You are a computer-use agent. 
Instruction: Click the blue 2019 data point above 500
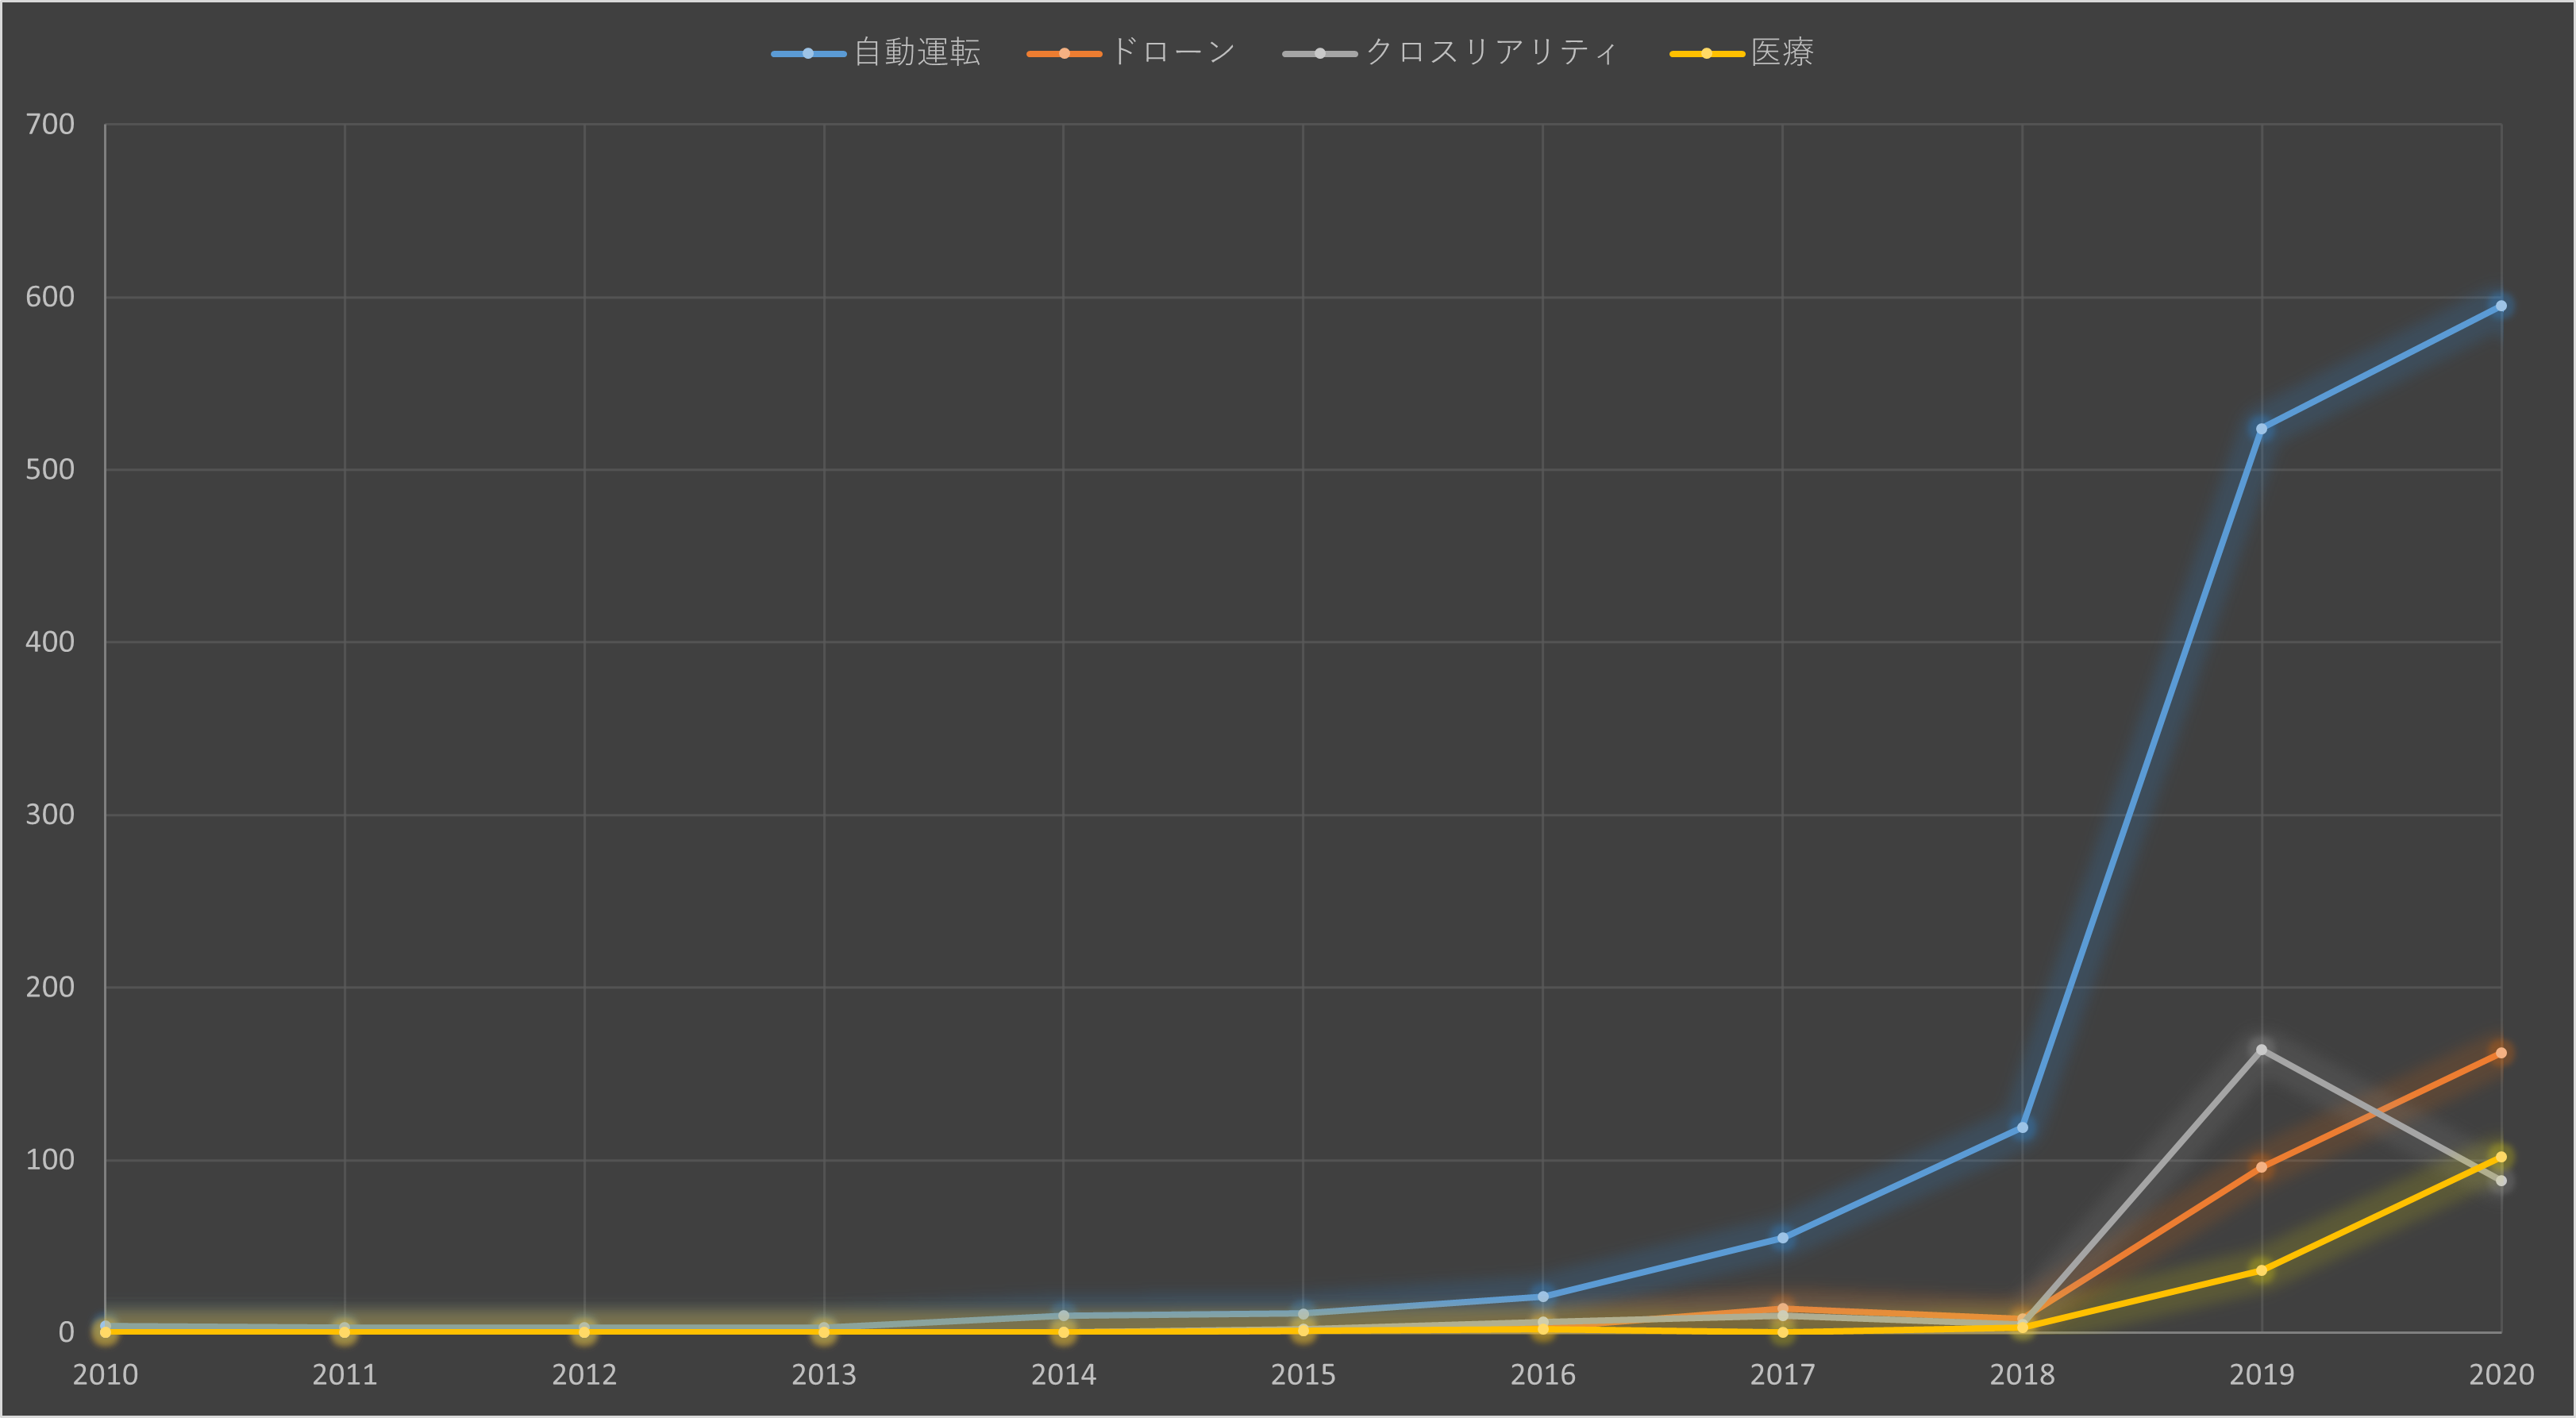click(x=2261, y=429)
